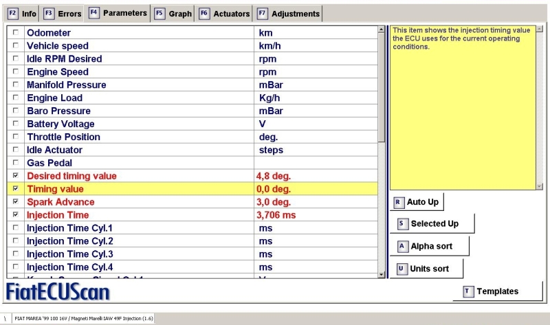Viewport: 550px width, 325px height.
Task: Click the F2 key icon on Info tab
Action: click(x=12, y=14)
